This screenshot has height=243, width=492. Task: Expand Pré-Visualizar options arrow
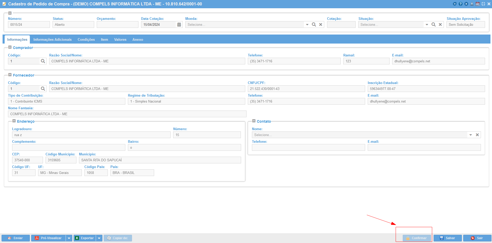pos(69,238)
